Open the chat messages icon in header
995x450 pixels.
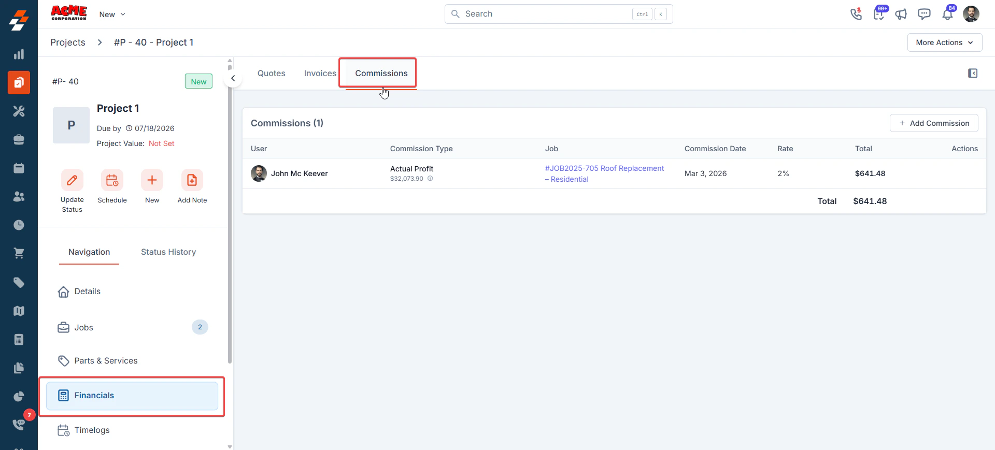click(924, 14)
